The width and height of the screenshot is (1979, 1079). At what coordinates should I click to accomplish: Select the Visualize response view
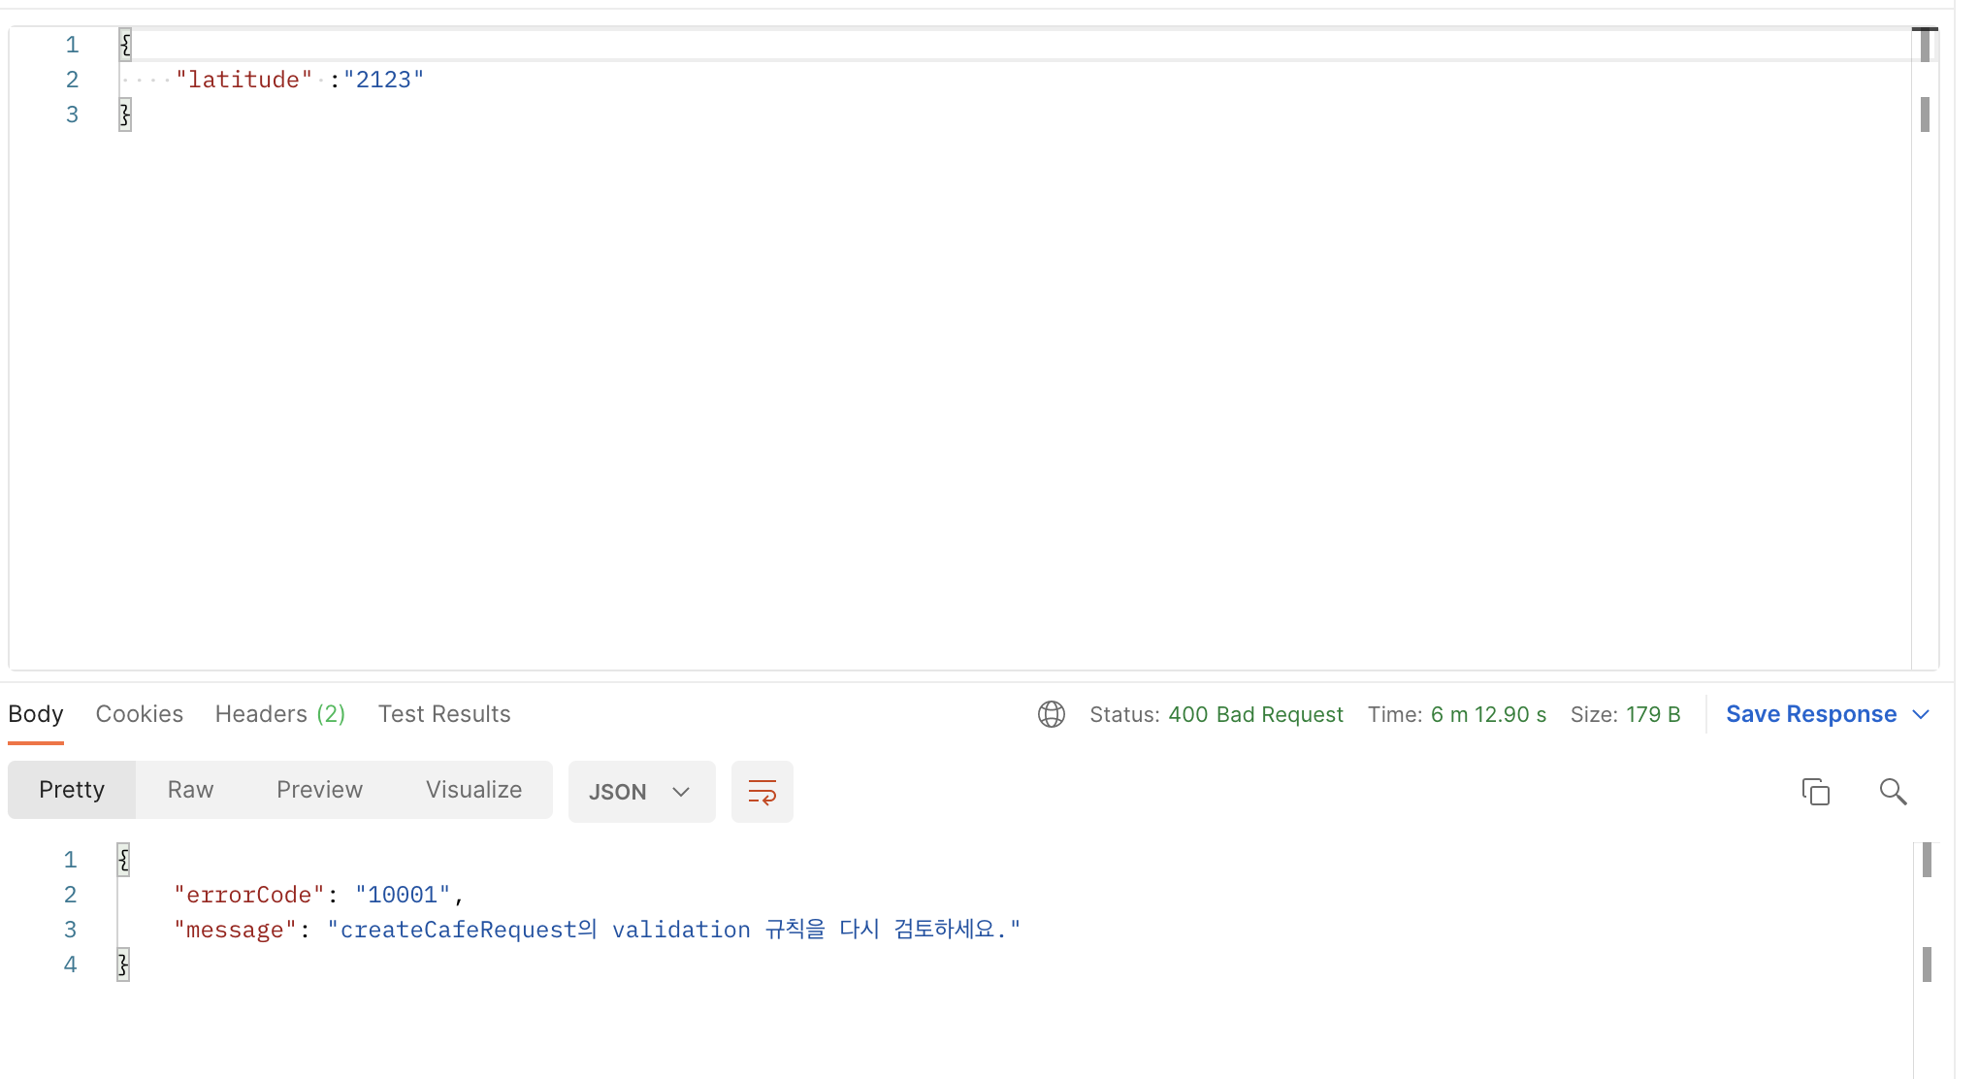[x=473, y=790]
